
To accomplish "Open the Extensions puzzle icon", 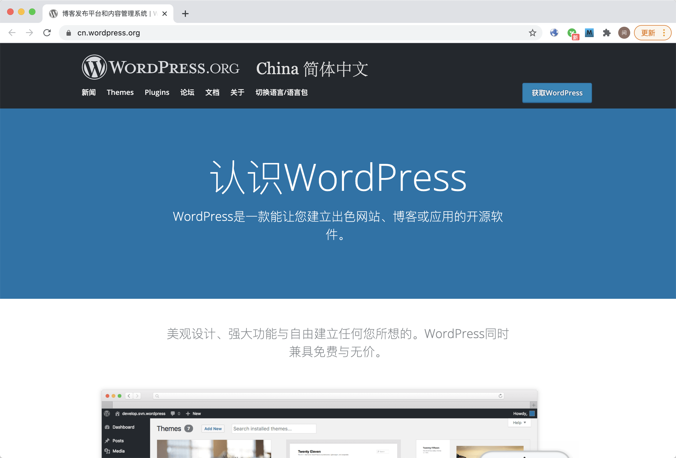I will click(606, 33).
